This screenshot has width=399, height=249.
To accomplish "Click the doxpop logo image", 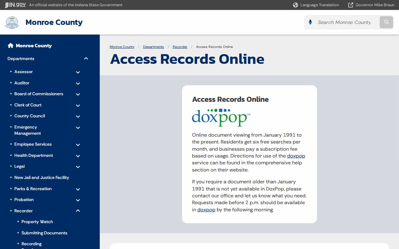I will coord(221,118).
